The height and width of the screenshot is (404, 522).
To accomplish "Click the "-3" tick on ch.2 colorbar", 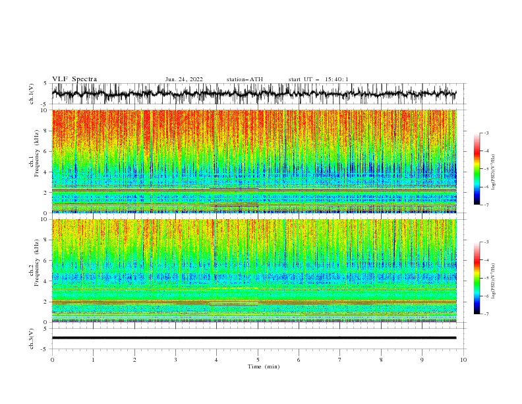I will [x=486, y=242].
